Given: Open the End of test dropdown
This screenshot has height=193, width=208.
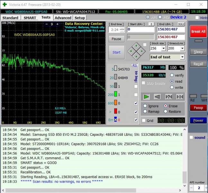Looking at the screenshot, I should click(182, 57).
